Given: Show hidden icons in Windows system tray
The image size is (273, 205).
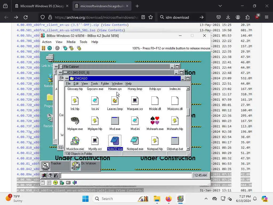Looking at the screenshot, I should [206, 199].
